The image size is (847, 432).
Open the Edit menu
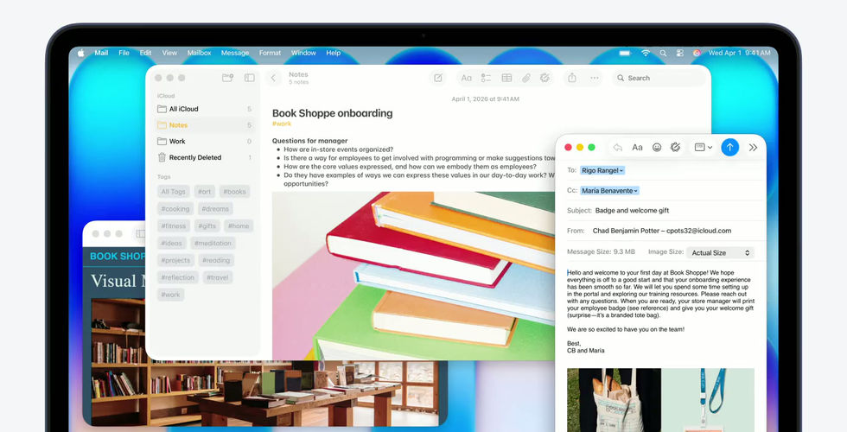pyautogui.click(x=146, y=53)
